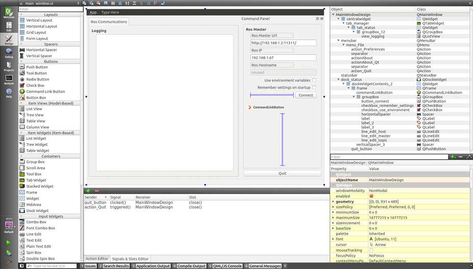
Task: Select the Edit Widgets mode icon
Action: pos(84,3)
